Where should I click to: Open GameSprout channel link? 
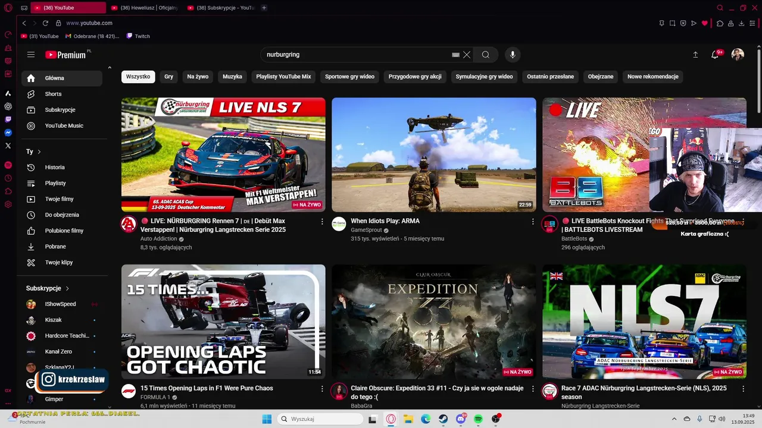tap(366, 230)
